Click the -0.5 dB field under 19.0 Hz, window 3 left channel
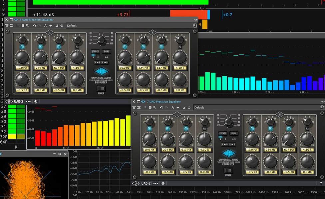Image resolution: width=325 pixels, height=199 pixels. 22,90
